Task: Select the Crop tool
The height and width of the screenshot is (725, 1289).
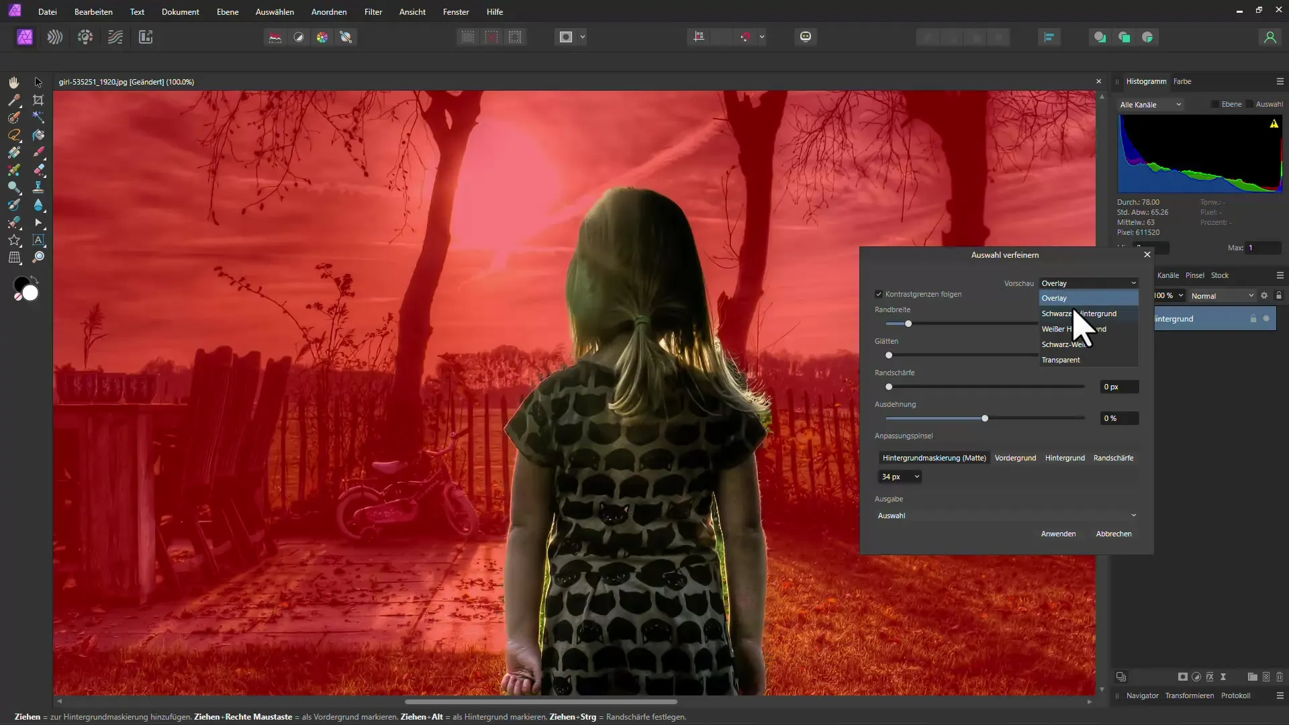Action: click(38, 100)
